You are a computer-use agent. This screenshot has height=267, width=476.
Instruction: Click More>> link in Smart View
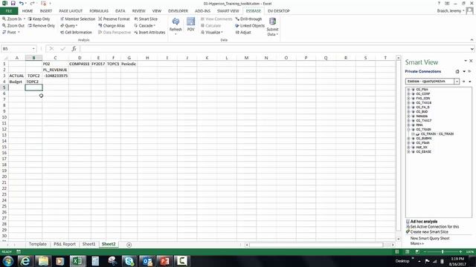click(416, 243)
